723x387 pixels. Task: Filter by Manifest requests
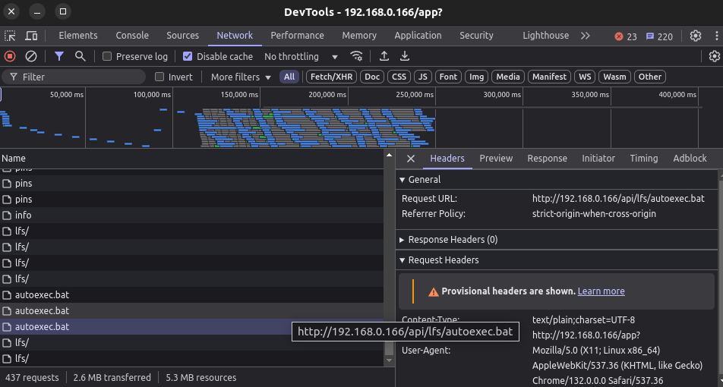click(x=549, y=77)
